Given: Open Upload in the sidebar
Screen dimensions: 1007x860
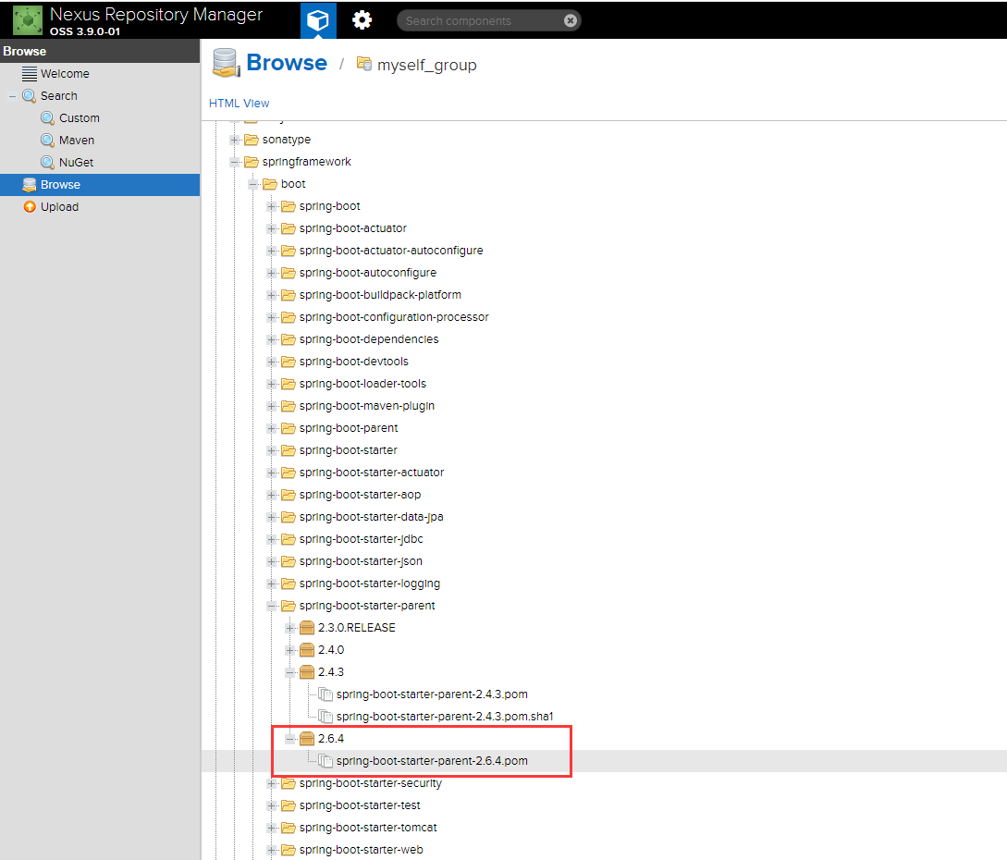Looking at the screenshot, I should (59, 207).
